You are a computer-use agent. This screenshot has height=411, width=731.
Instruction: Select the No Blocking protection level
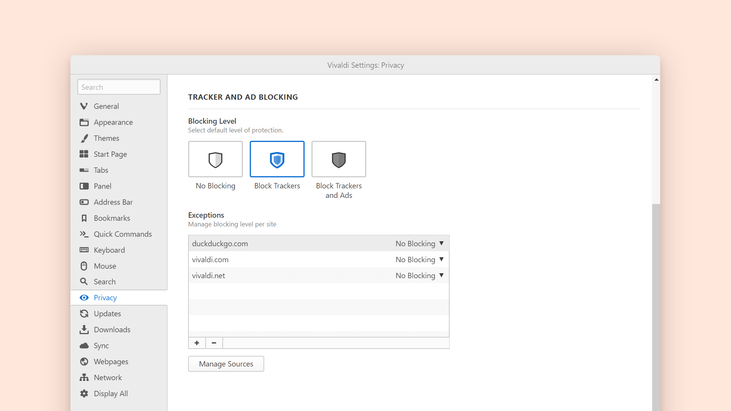(x=215, y=159)
